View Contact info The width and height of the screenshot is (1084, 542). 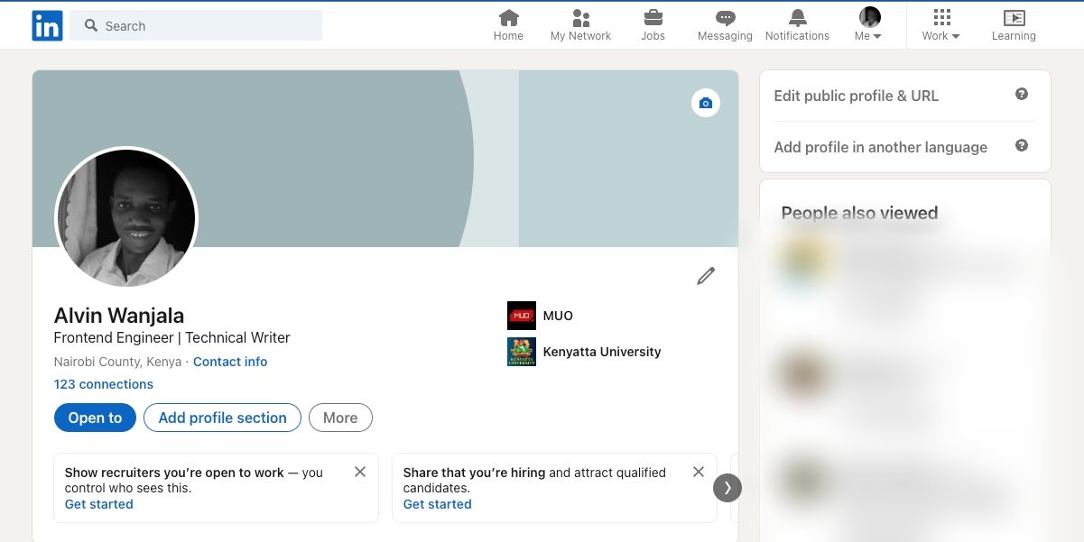pyautogui.click(x=229, y=361)
